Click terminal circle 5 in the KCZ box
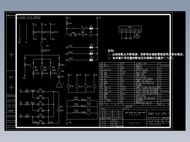 tap(139, 30)
